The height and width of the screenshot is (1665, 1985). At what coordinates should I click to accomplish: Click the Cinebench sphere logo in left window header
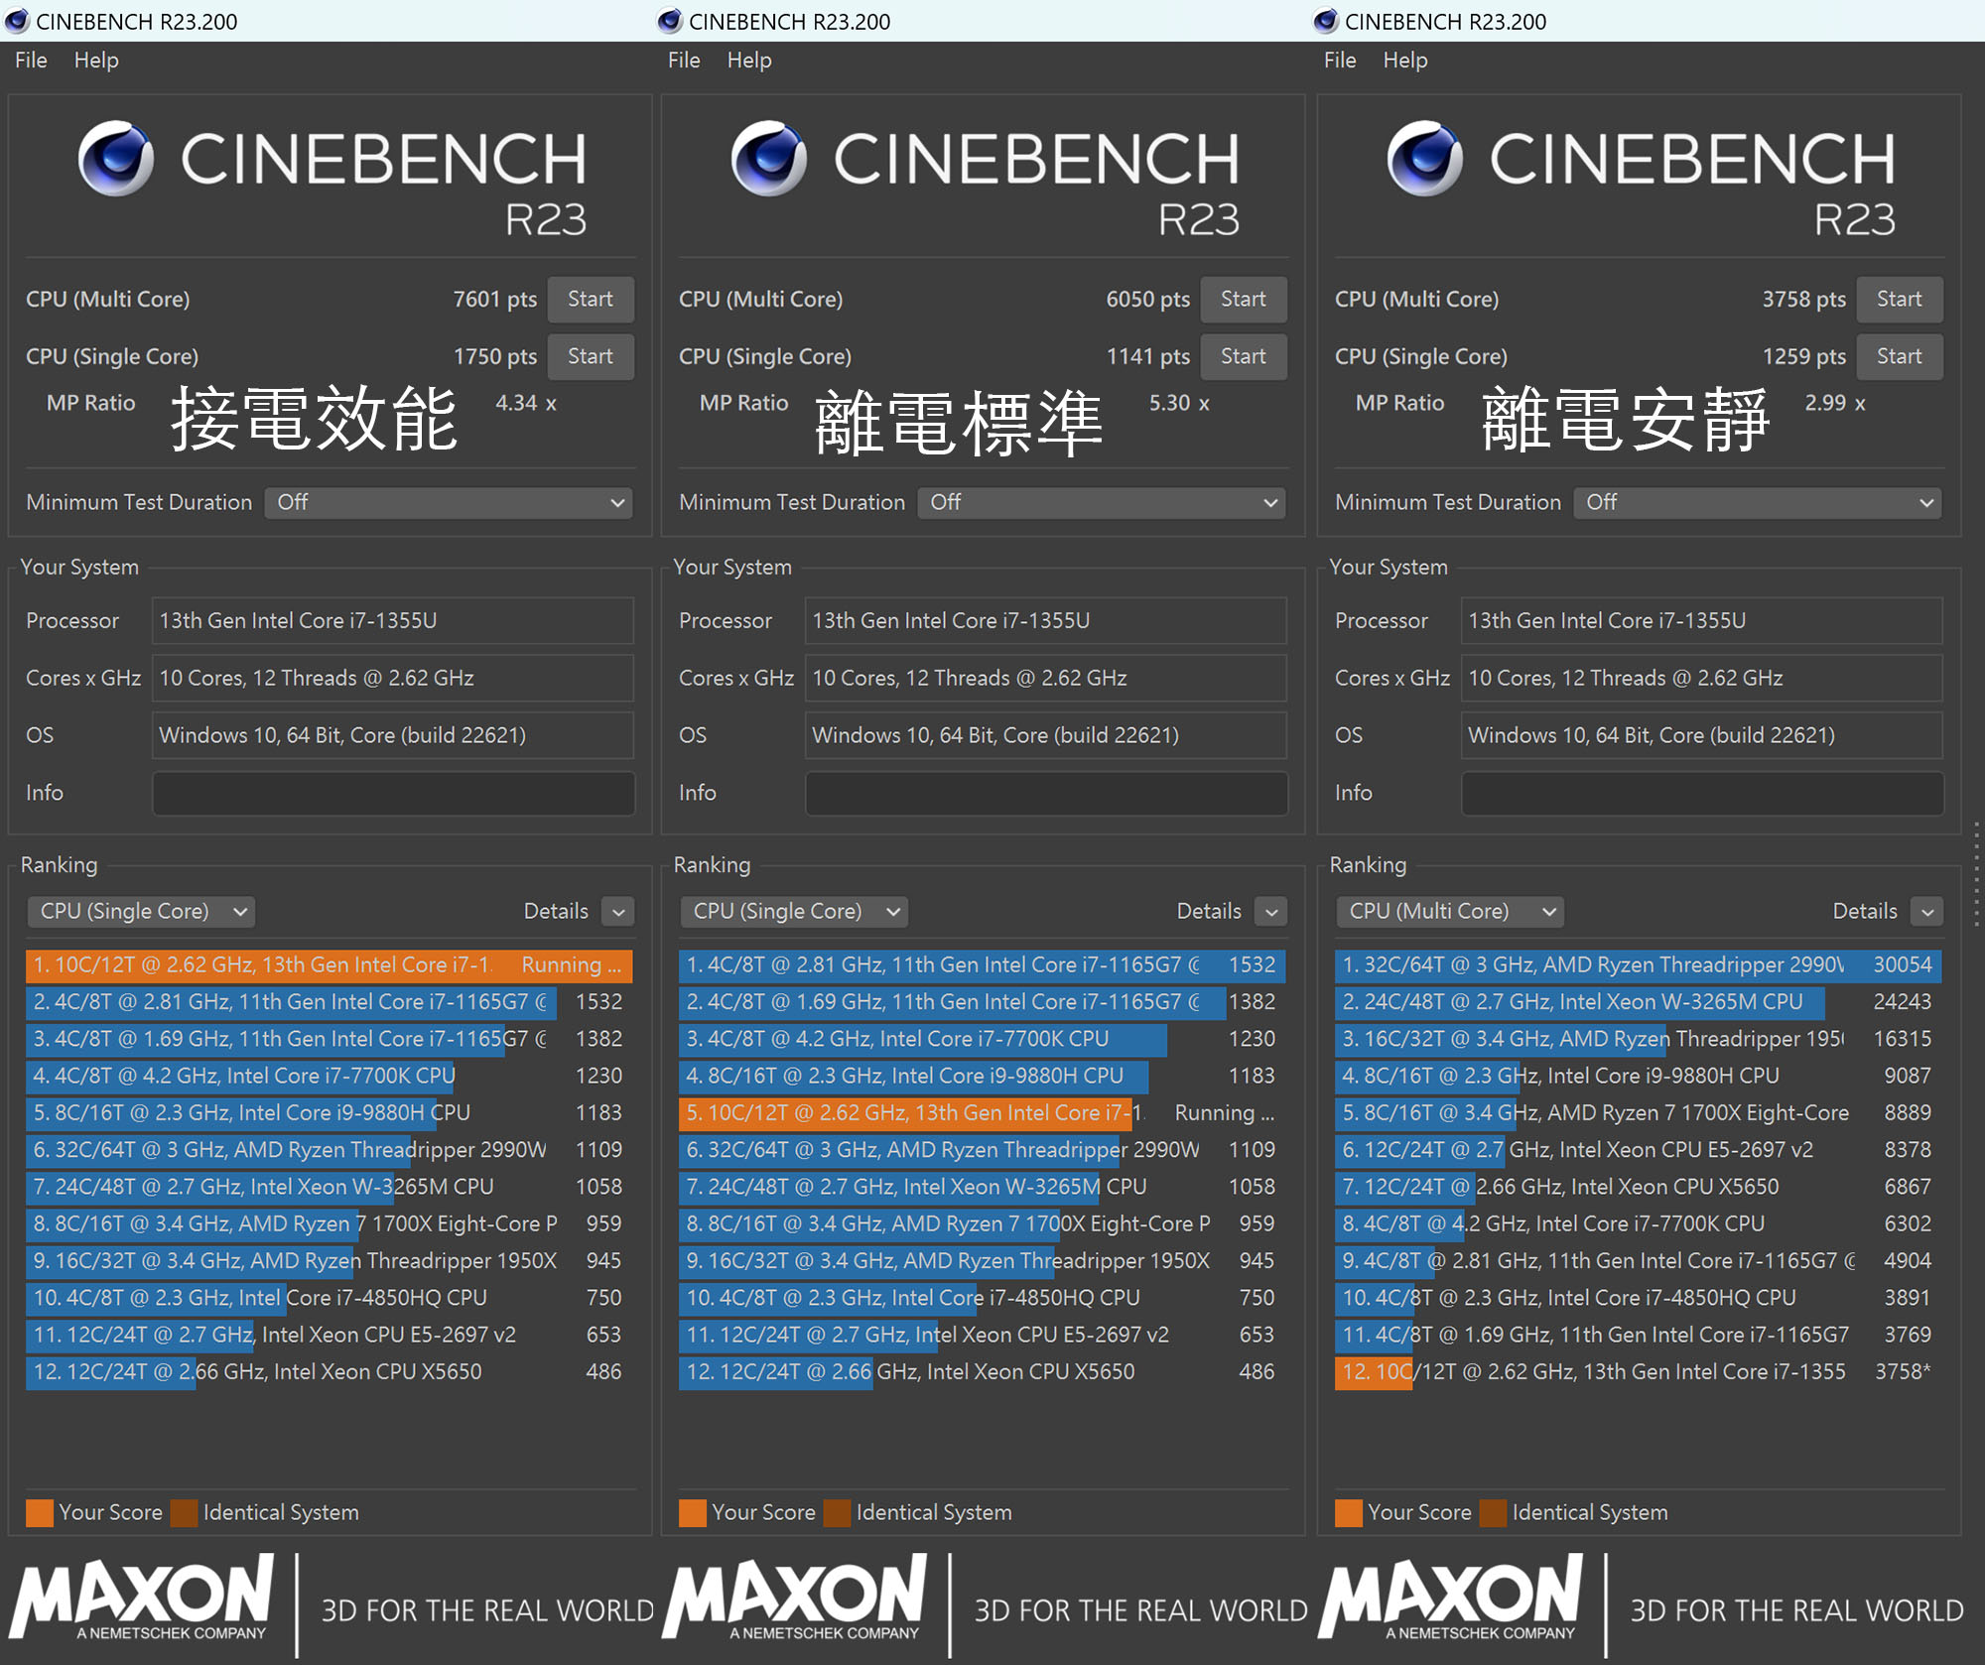click(x=116, y=159)
